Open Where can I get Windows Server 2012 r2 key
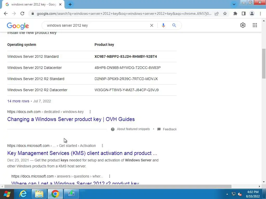This screenshot has width=266, height=199. click(x=75, y=183)
